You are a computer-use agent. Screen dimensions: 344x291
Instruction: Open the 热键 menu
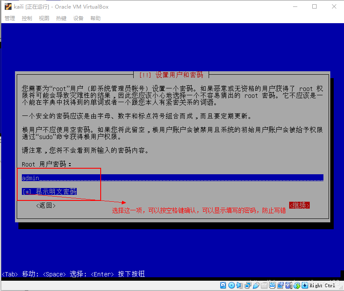[61, 18]
